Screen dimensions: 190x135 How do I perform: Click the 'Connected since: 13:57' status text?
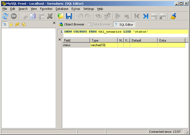tap(165, 132)
